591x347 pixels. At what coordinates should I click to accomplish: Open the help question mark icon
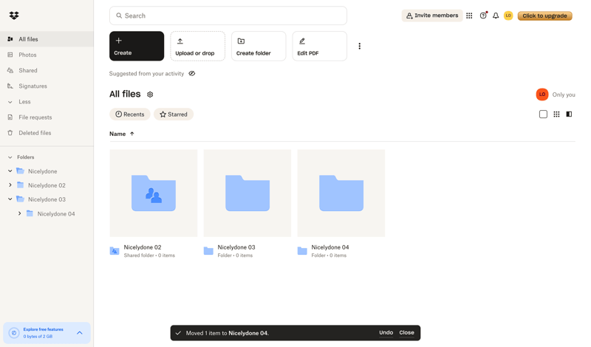click(x=483, y=16)
